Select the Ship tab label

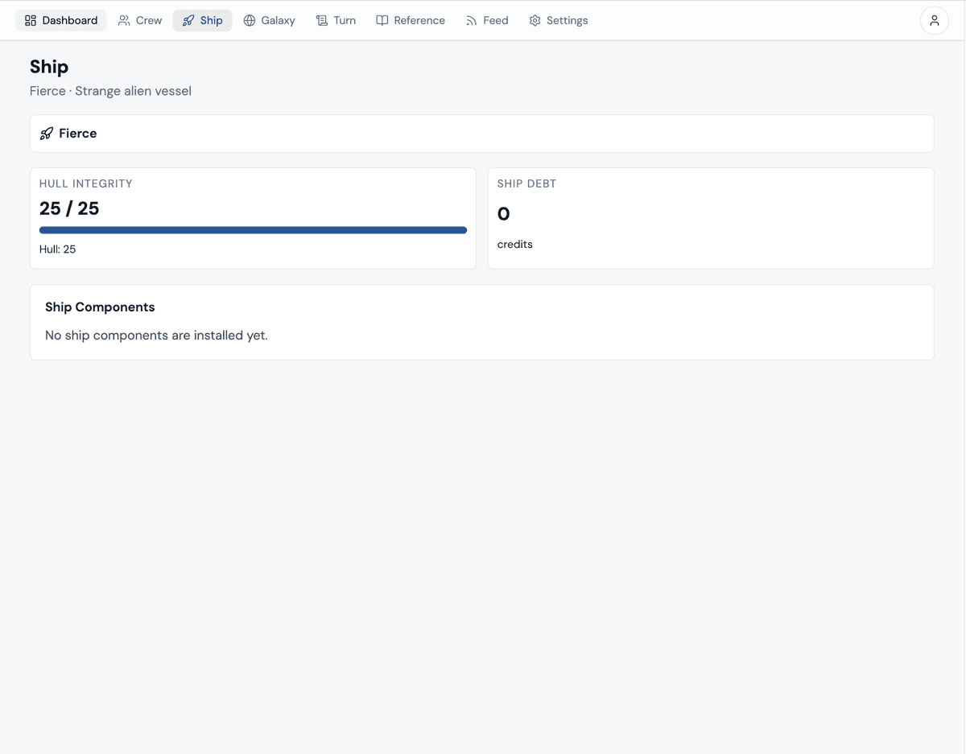[x=212, y=20]
